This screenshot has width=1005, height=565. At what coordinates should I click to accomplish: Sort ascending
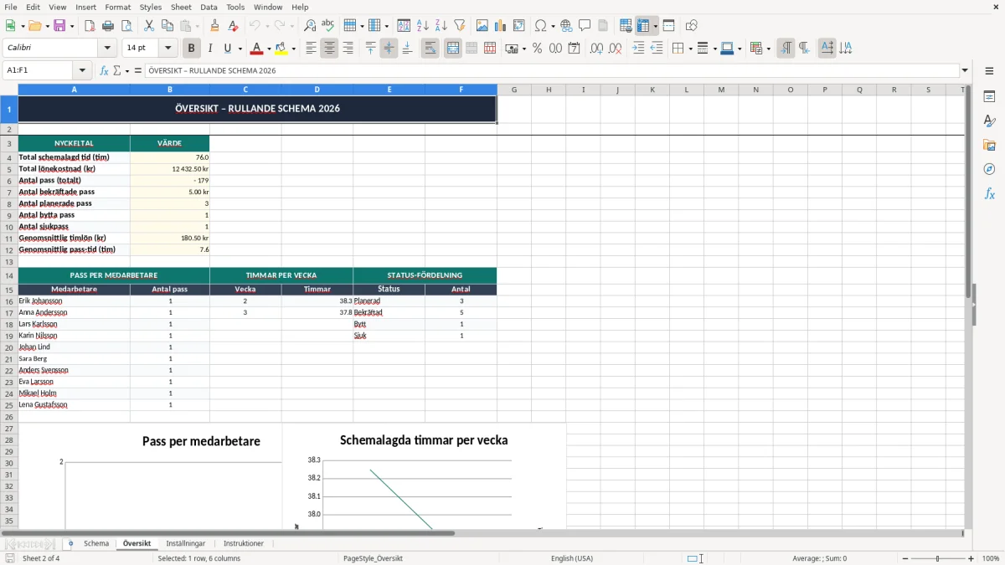point(423,26)
